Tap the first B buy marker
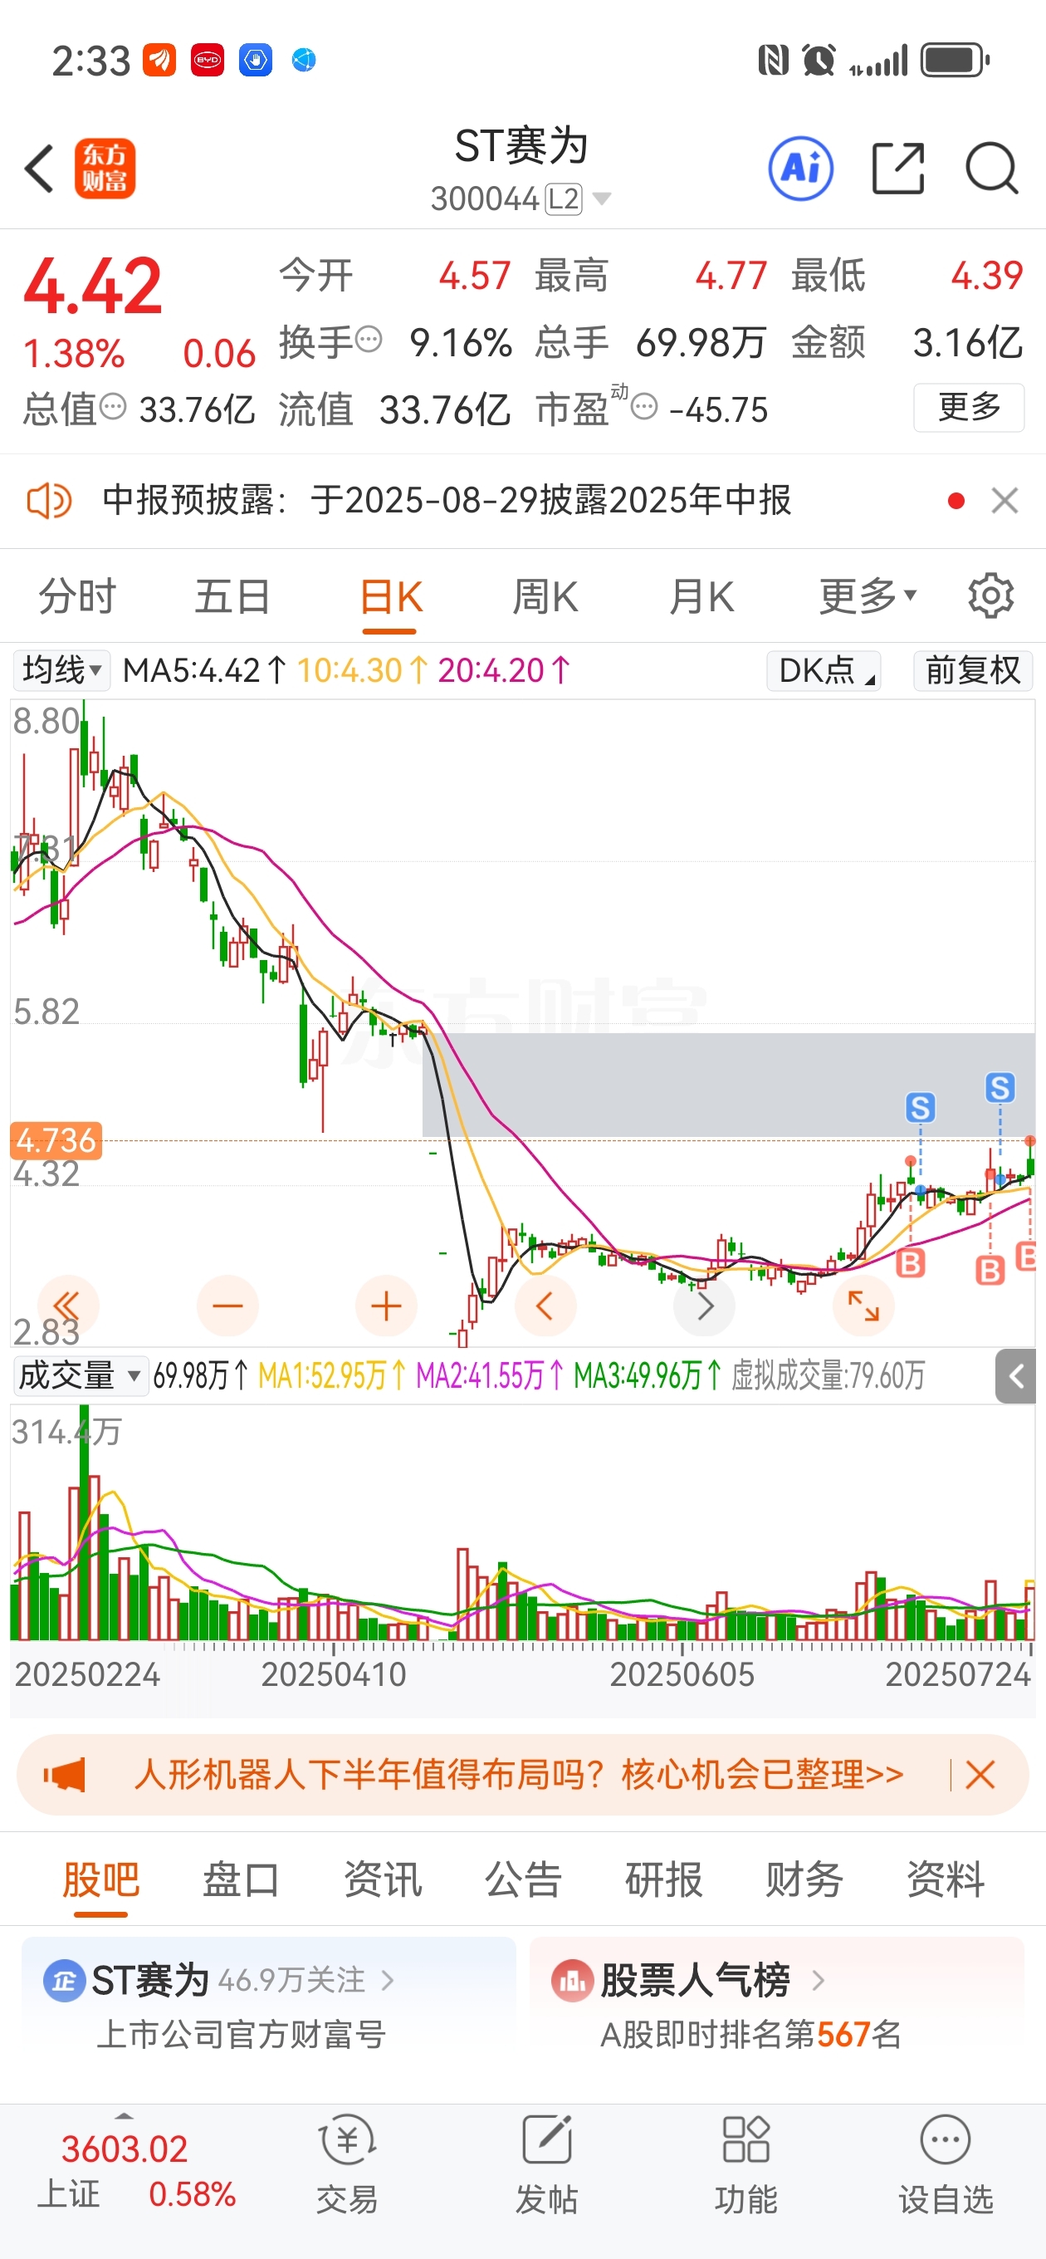 click(910, 1262)
